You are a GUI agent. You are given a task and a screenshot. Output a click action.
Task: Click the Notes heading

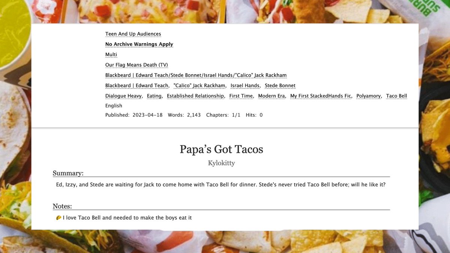pos(62,206)
